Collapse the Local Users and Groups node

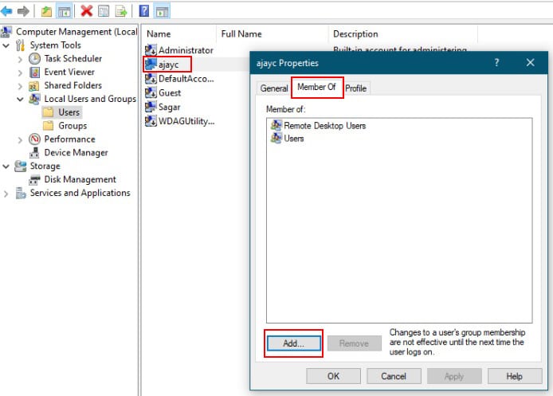coord(20,99)
